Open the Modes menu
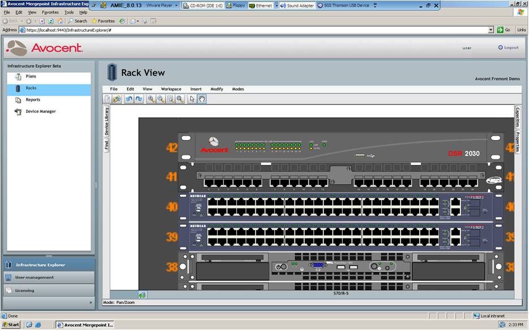 (x=238, y=89)
